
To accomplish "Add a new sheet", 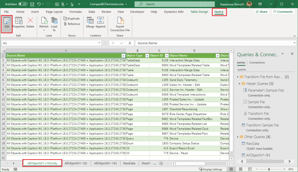I will pos(161,163).
